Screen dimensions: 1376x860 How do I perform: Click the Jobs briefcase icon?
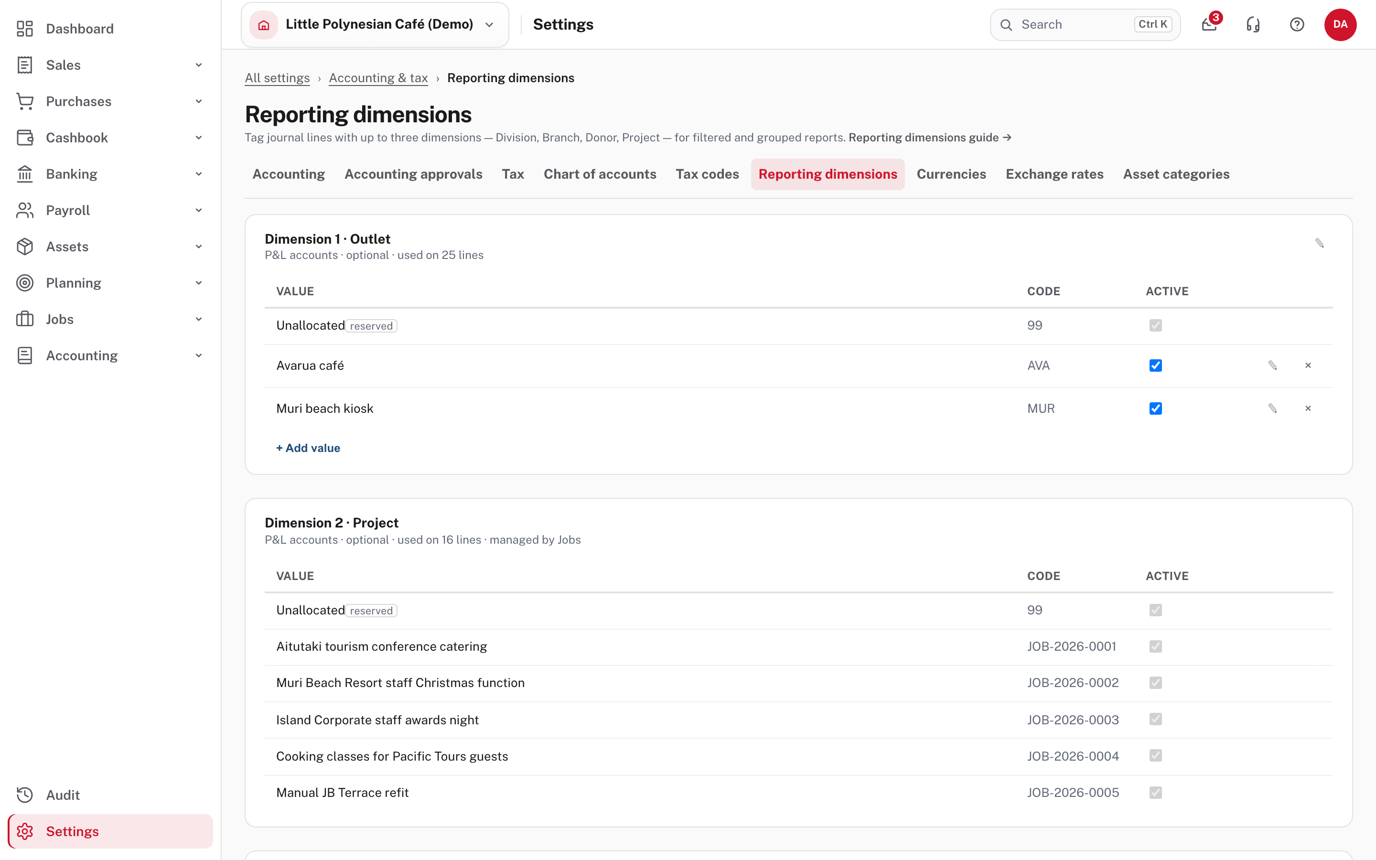pyautogui.click(x=25, y=319)
